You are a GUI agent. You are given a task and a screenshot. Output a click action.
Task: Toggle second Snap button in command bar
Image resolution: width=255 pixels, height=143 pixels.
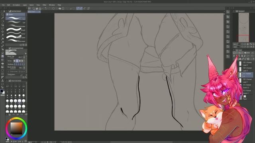coord(81,8)
